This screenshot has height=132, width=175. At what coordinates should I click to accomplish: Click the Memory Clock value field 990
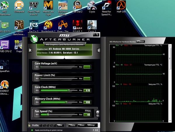tap(87, 102)
